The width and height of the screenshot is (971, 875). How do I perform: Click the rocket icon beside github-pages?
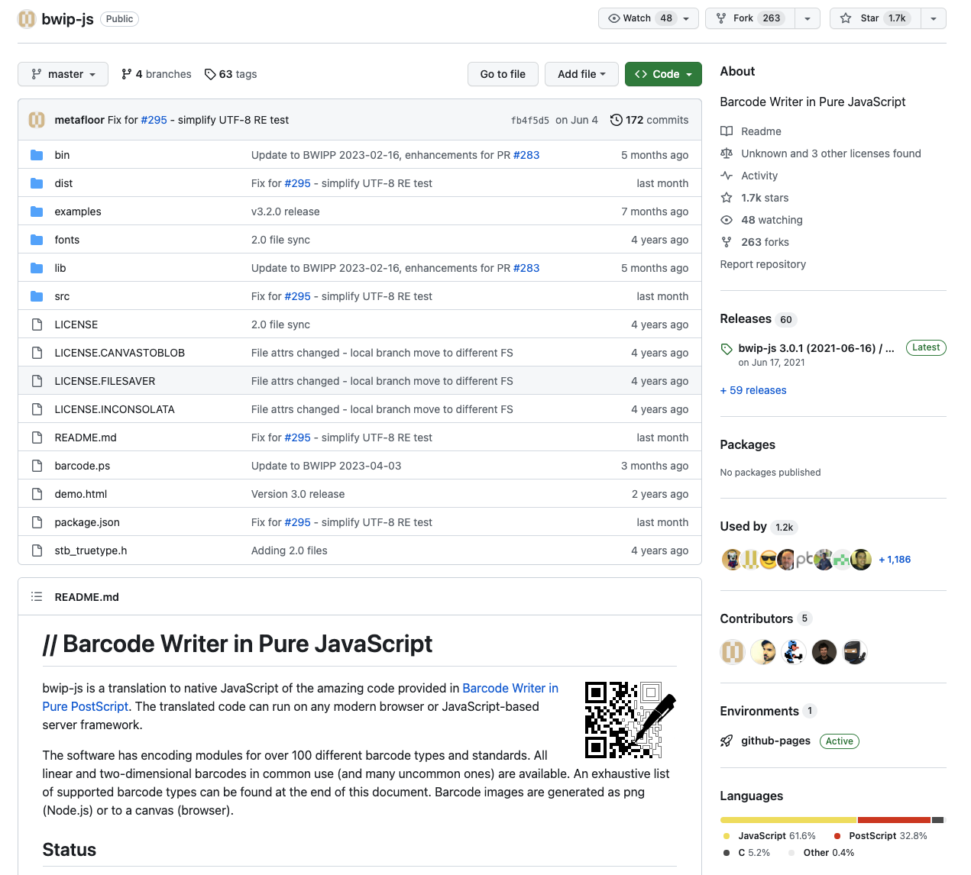pyautogui.click(x=727, y=741)
